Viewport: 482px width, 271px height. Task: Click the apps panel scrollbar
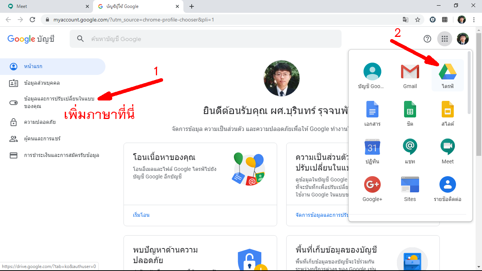(x=469, y=83)
